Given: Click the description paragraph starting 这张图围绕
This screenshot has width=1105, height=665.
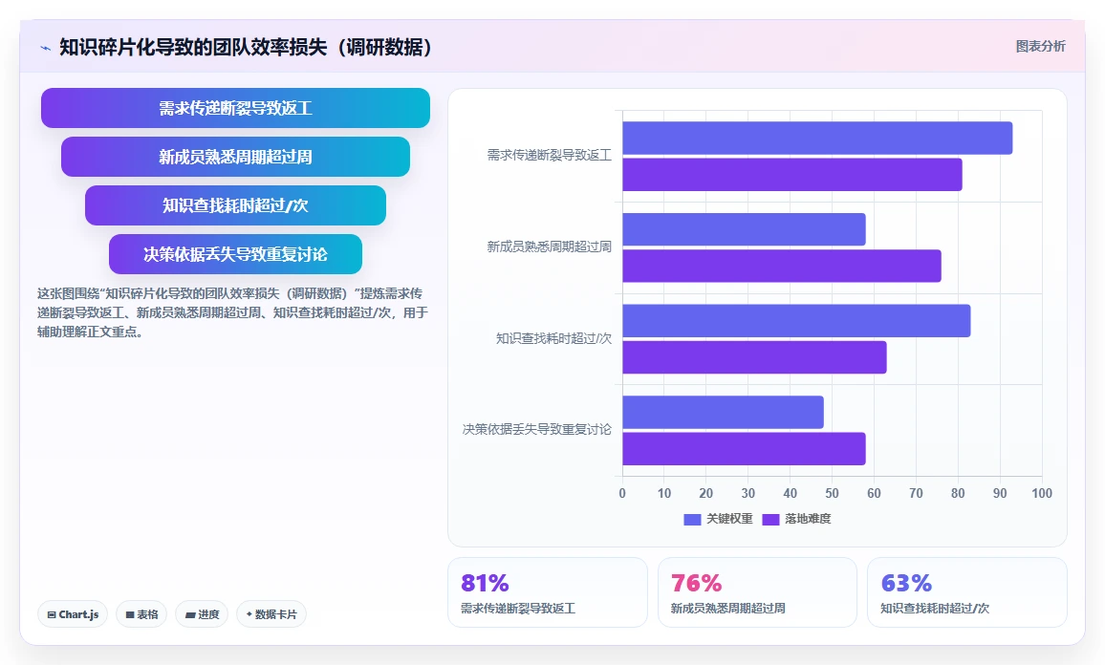Looking at the screenshot, I should click(232, 312).
